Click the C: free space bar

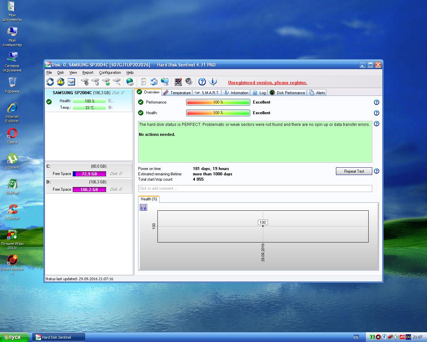pos(89,174)
